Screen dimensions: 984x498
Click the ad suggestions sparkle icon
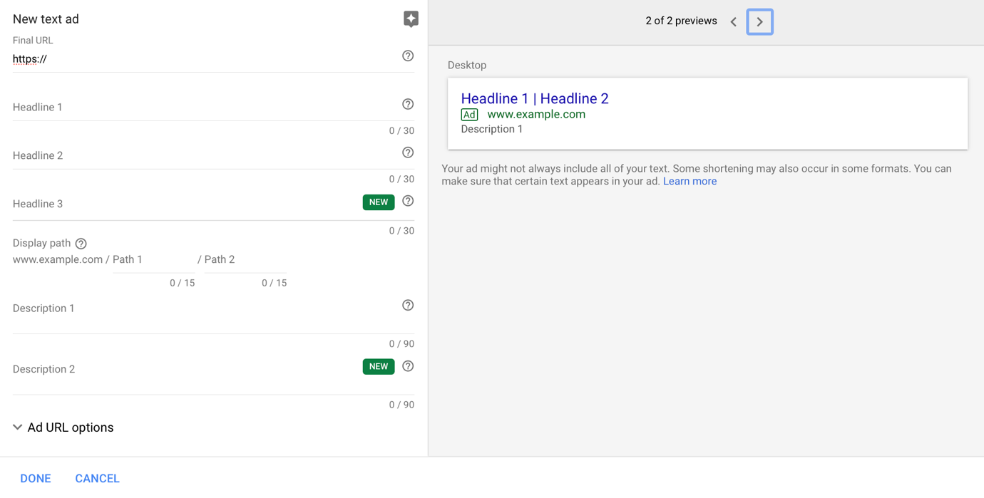tap(411, 19)
